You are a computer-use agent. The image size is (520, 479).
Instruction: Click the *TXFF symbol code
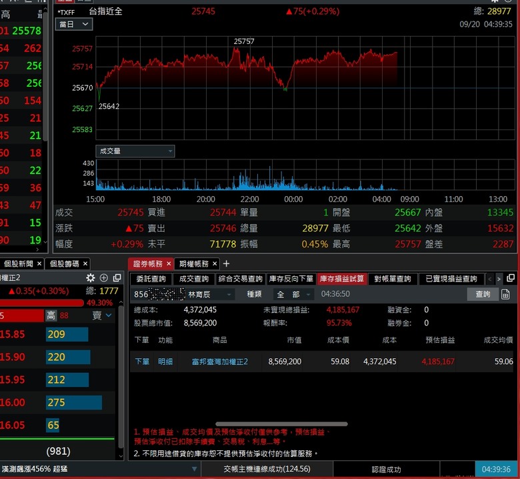[x=66, y=12]
